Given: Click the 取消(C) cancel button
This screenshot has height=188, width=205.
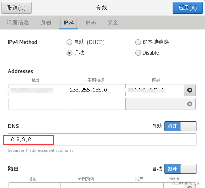Looking at the screenshot, I should point(16,8).
